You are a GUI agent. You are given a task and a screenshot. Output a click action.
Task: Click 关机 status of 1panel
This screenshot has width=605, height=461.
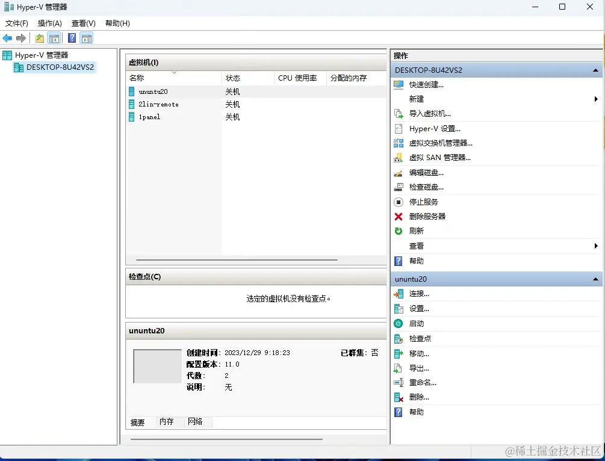[x=232, y=117]
